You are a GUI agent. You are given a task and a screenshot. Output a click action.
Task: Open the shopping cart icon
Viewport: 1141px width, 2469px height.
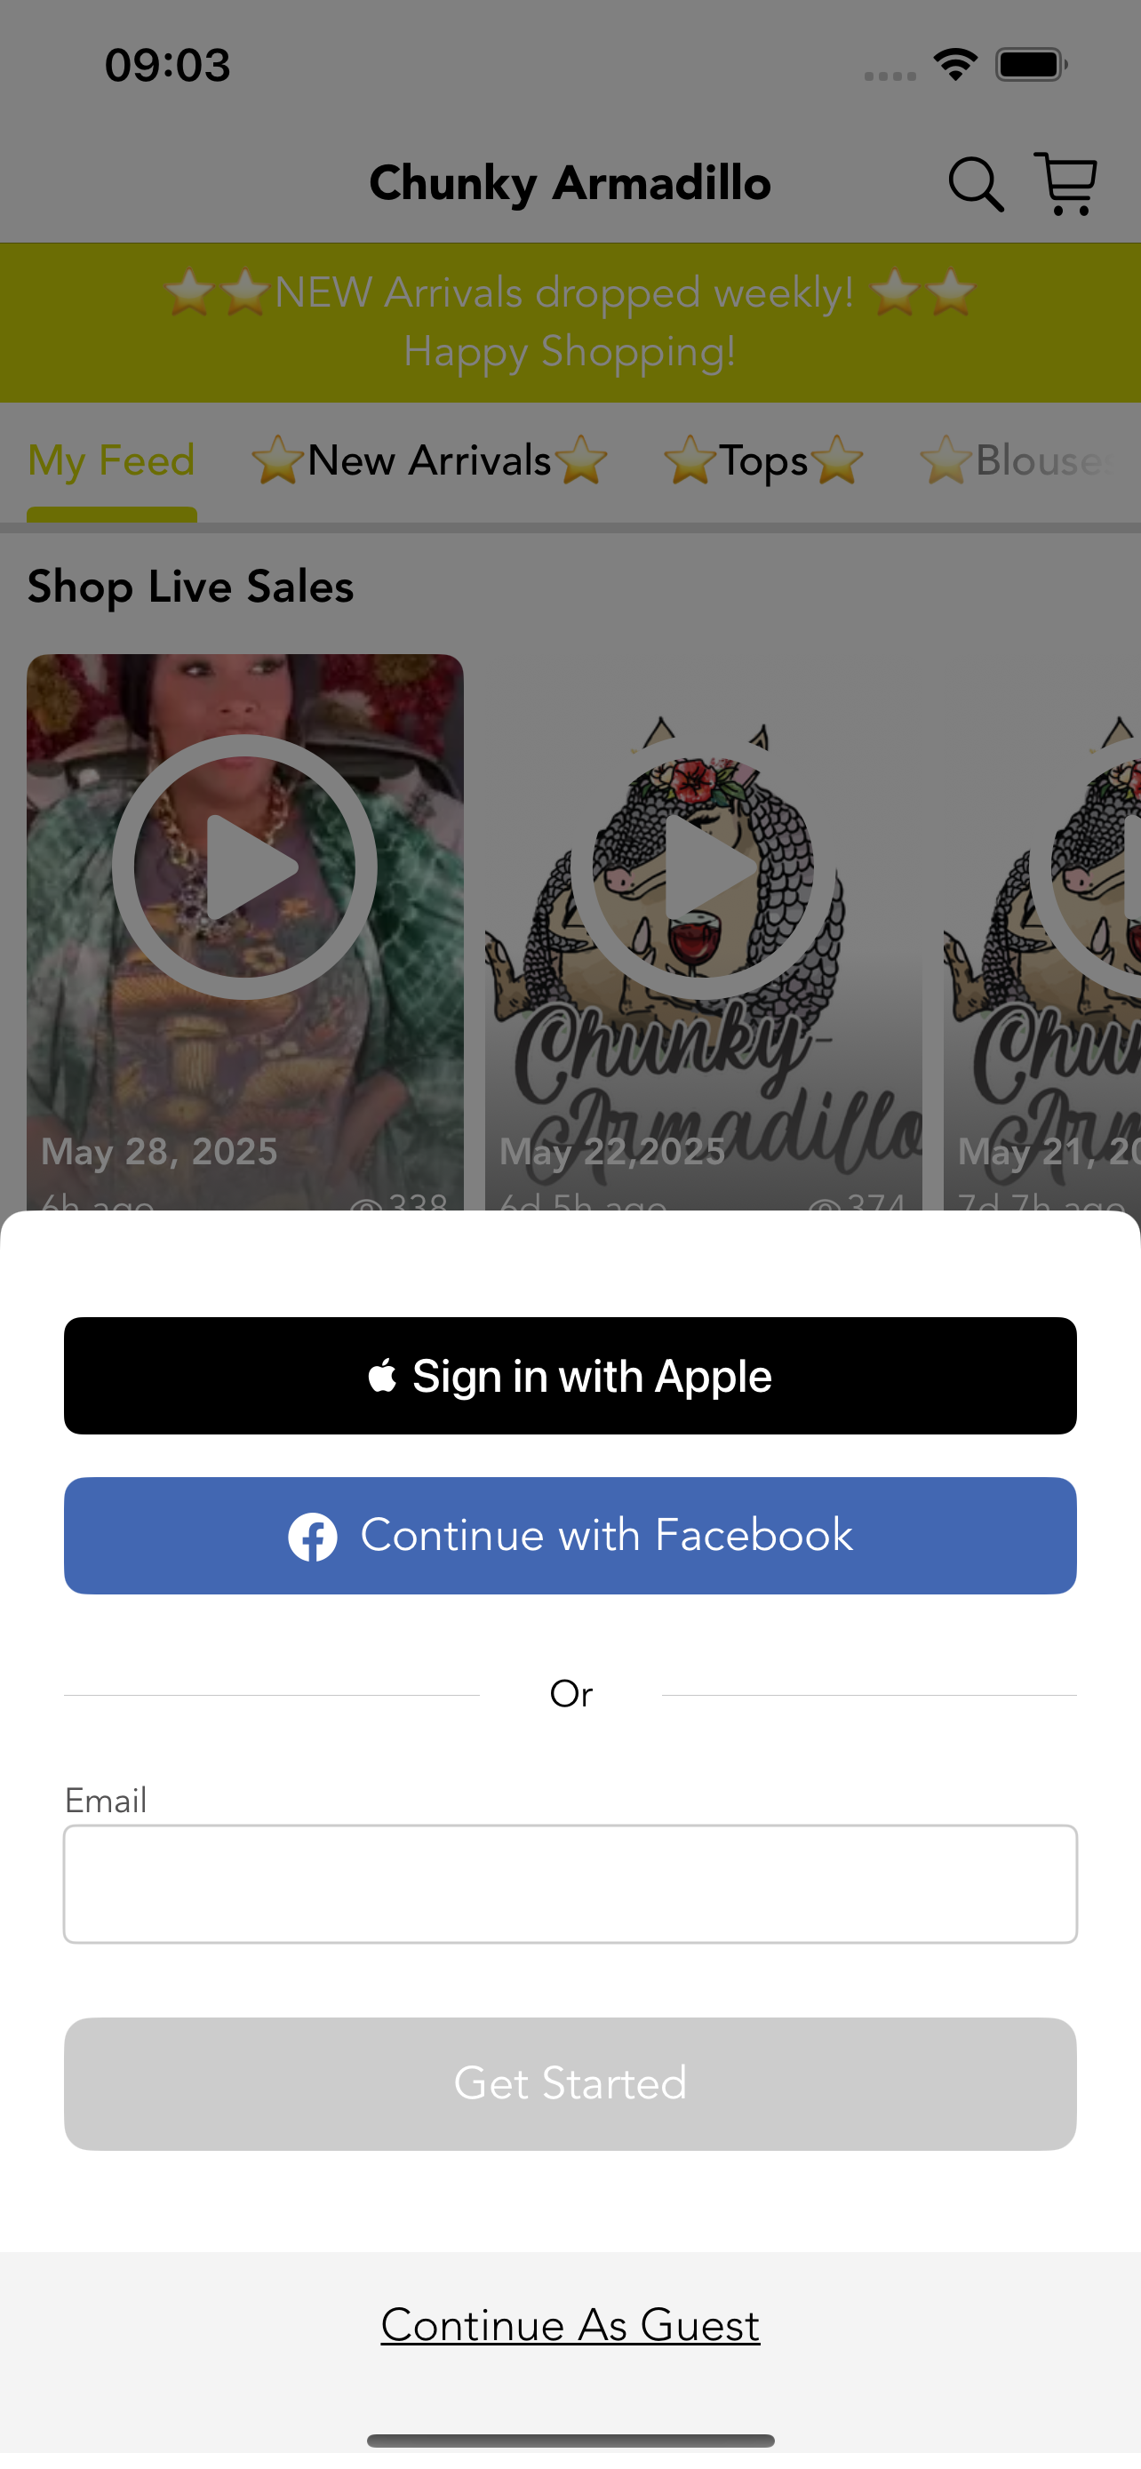point(1065,183)
